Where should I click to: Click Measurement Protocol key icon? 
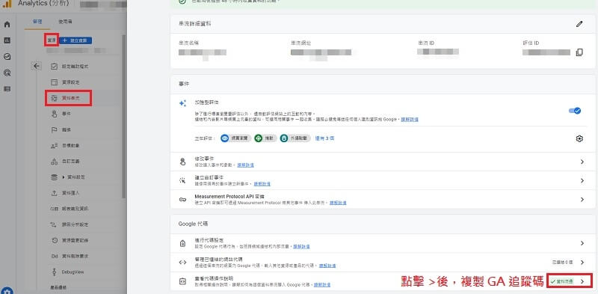click(x=182, y=199)
